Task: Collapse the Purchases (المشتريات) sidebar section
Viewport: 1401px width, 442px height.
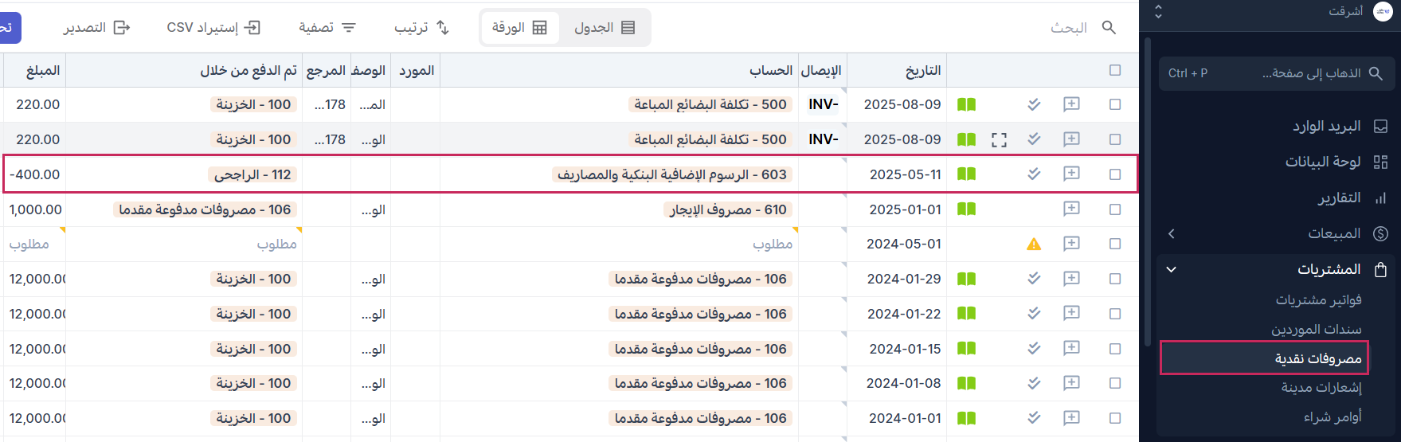Action: click(1171, 269)
